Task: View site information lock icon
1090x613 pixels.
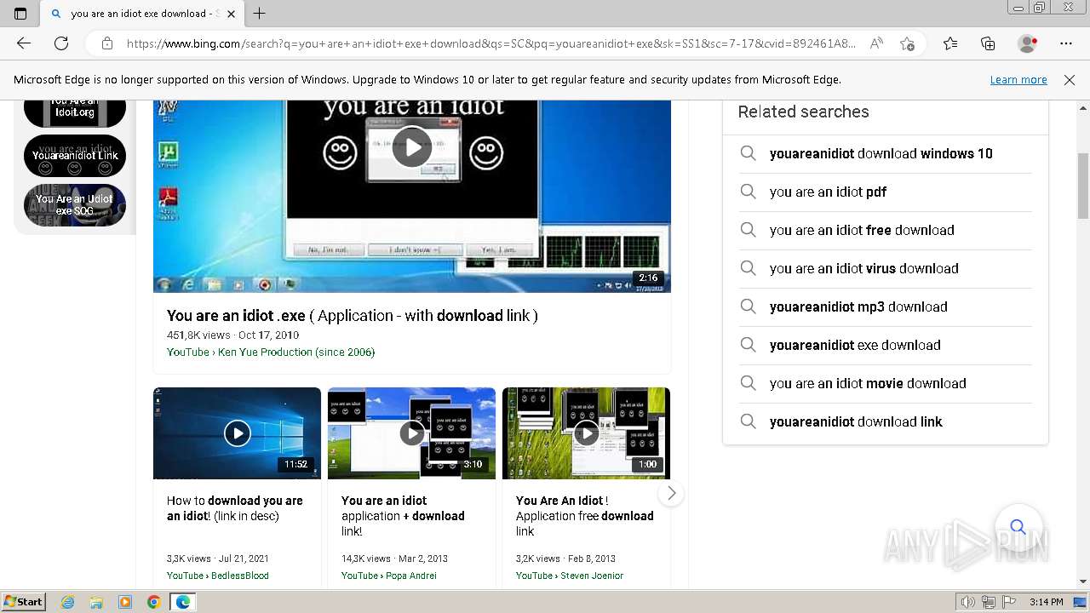Action: pyautogui.click(x=106, y=43)
